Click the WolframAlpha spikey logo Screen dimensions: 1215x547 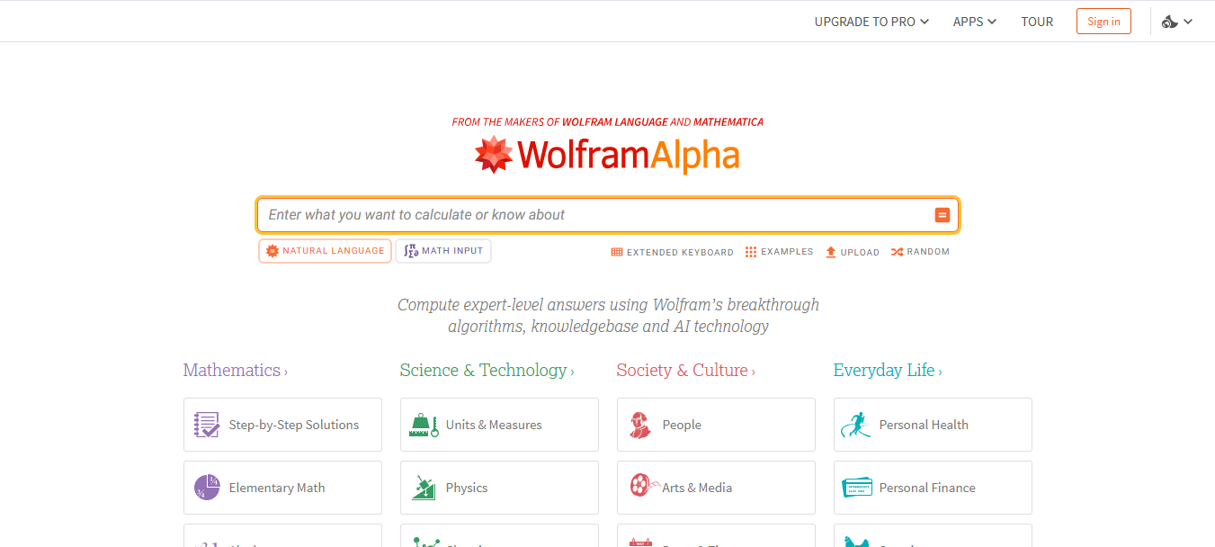494,155
